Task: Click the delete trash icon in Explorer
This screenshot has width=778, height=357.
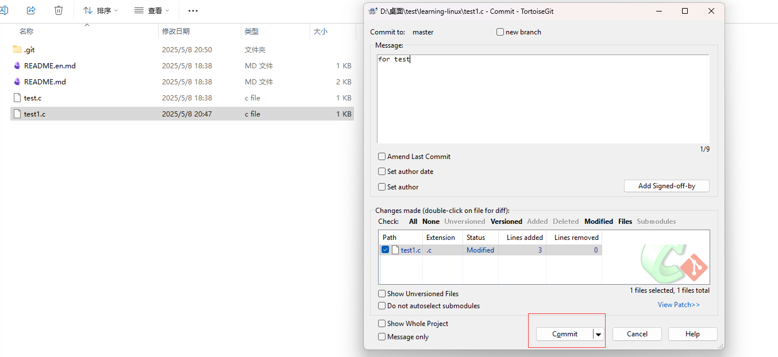Action: tap(59, 10)
